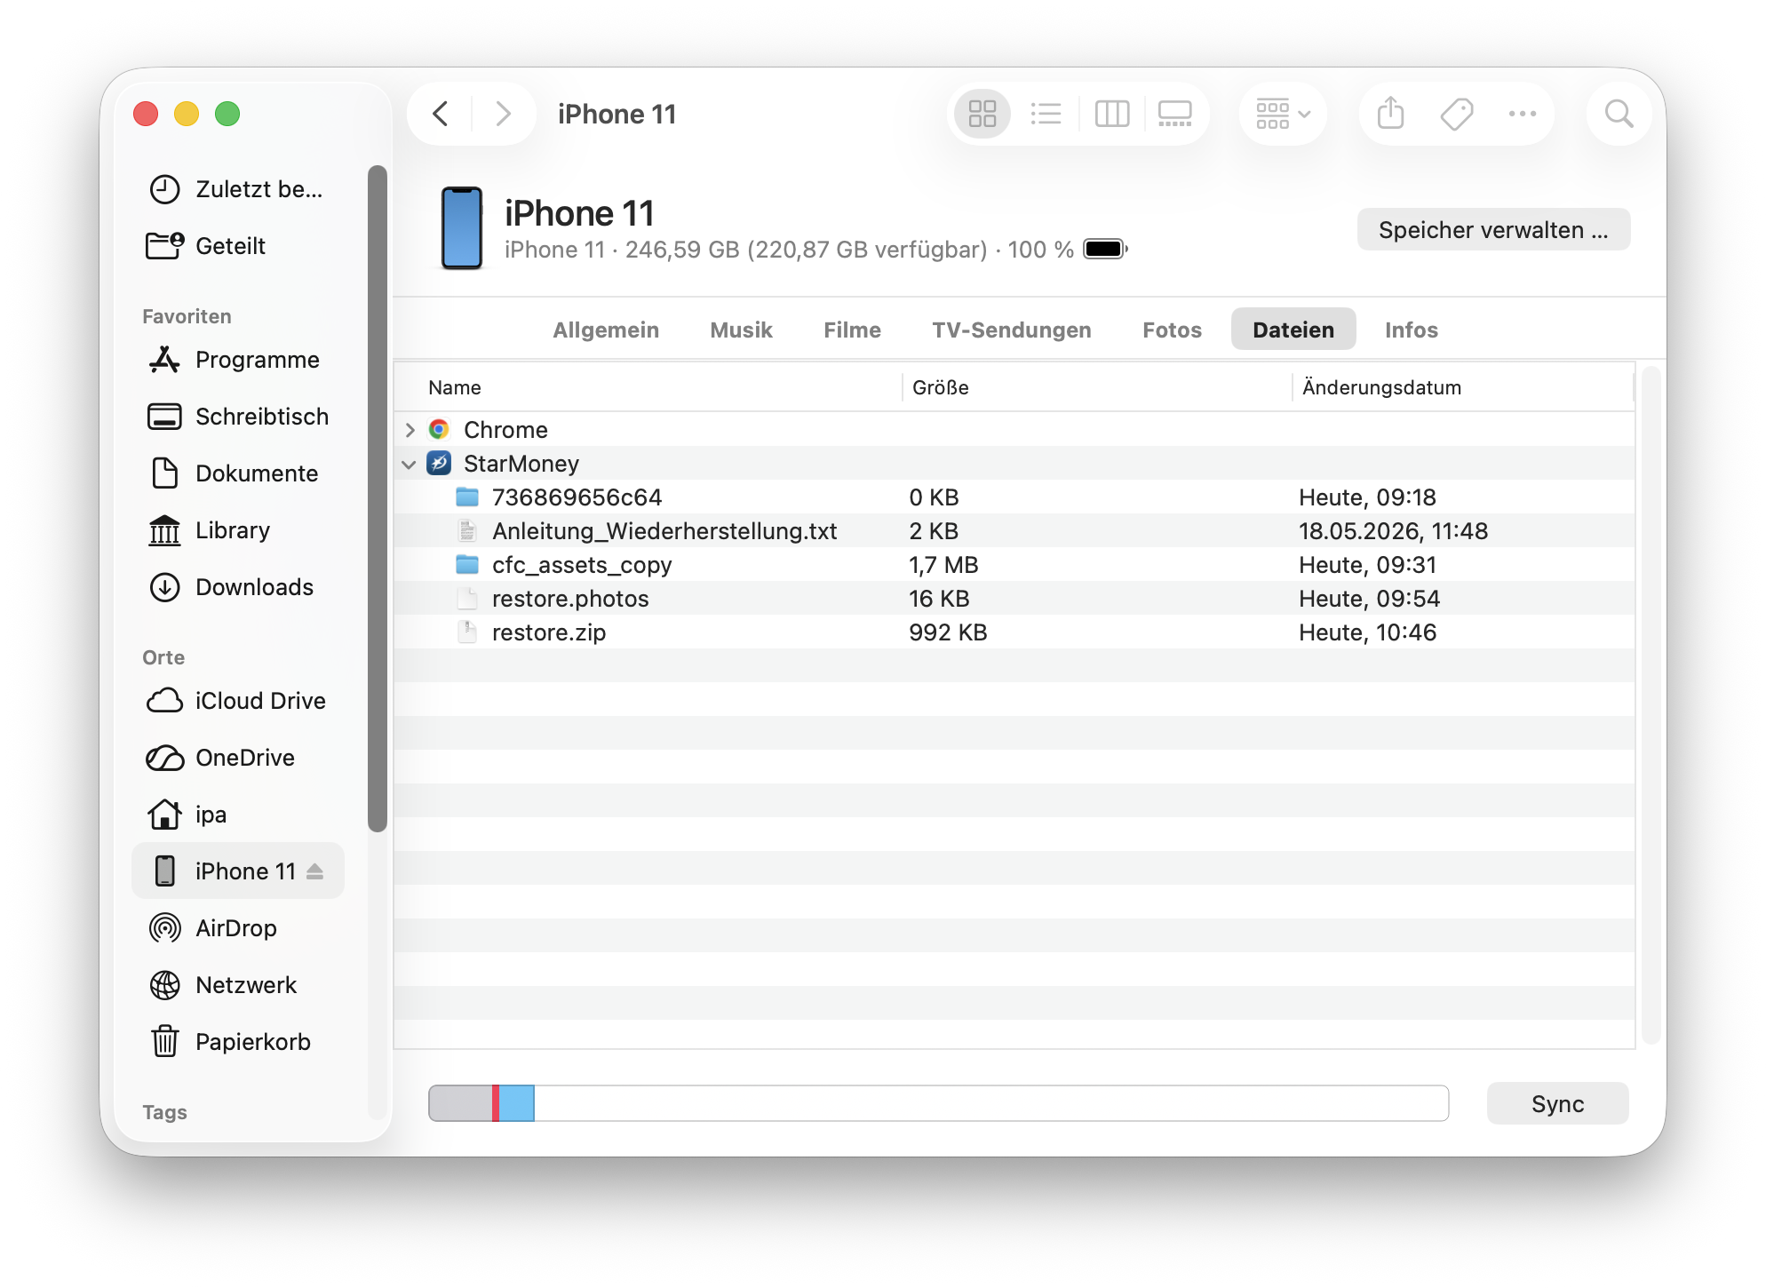Screen dimensions: 1766x1288
Task: Open the TV-Sendungen tab
Action: click(x=1011, y=330)
